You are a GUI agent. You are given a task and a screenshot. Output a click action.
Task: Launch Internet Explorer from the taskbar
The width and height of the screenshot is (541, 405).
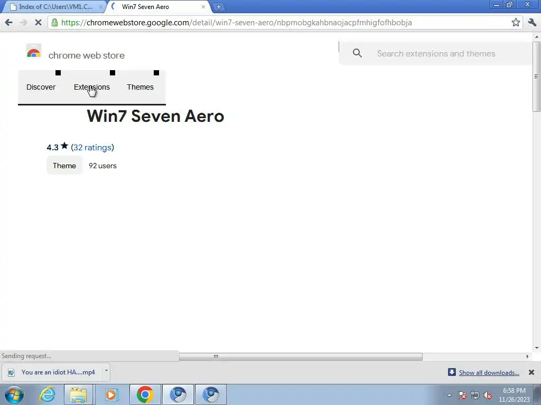coord(47,394)
